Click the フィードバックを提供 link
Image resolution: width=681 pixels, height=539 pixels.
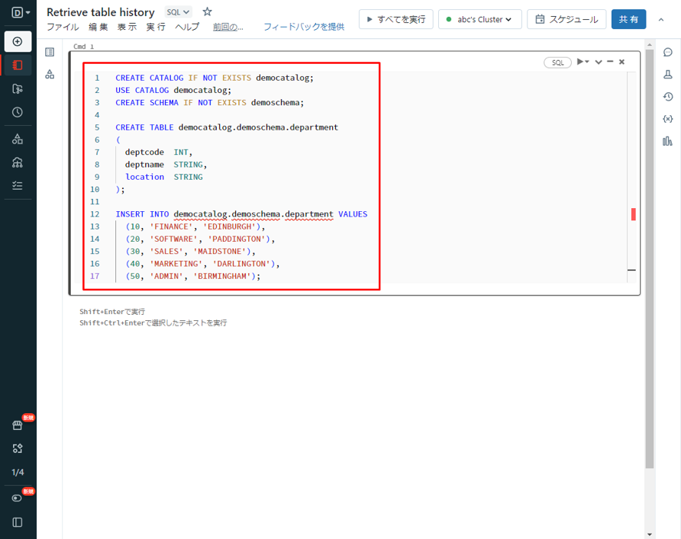coord(304,27)
